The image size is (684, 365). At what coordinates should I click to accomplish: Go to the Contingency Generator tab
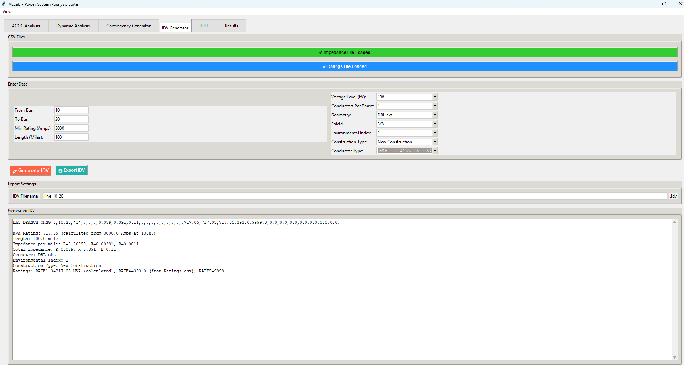[128, 26]
